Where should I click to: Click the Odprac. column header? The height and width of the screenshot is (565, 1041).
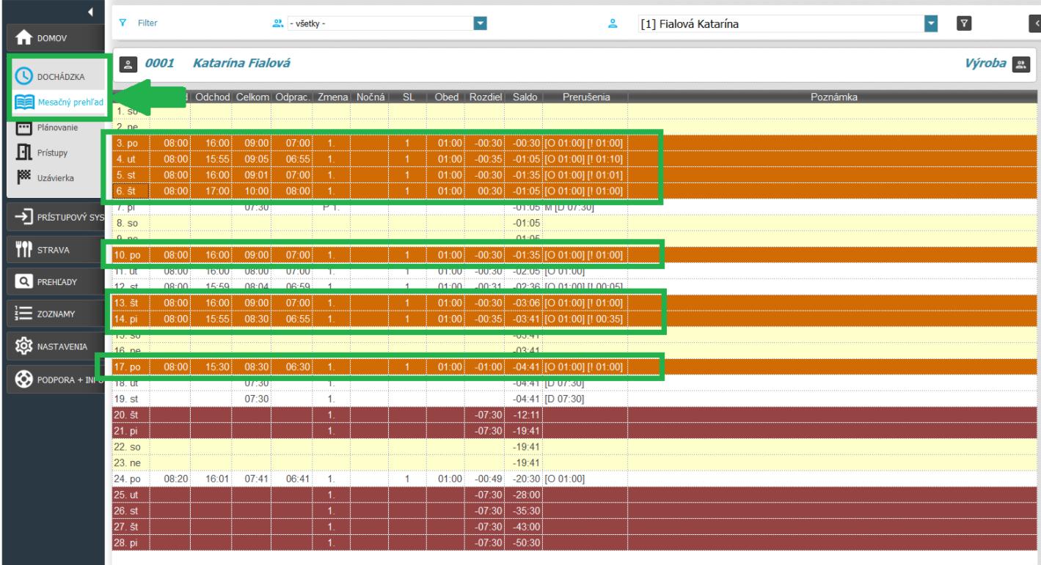click(x=293, y=97)
